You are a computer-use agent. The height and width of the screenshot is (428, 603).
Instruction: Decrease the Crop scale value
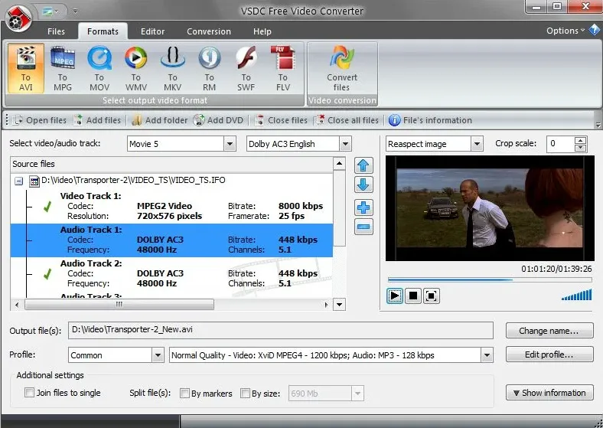580,148
